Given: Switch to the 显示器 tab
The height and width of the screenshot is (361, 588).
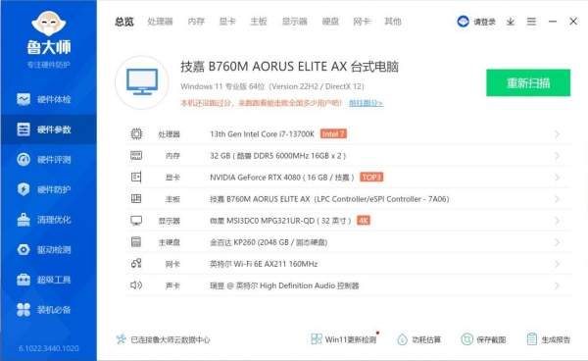Looking at the screenshot, I should (295, 22).
